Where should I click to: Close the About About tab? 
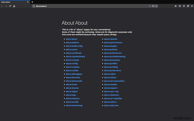click(x=28, y=2)
